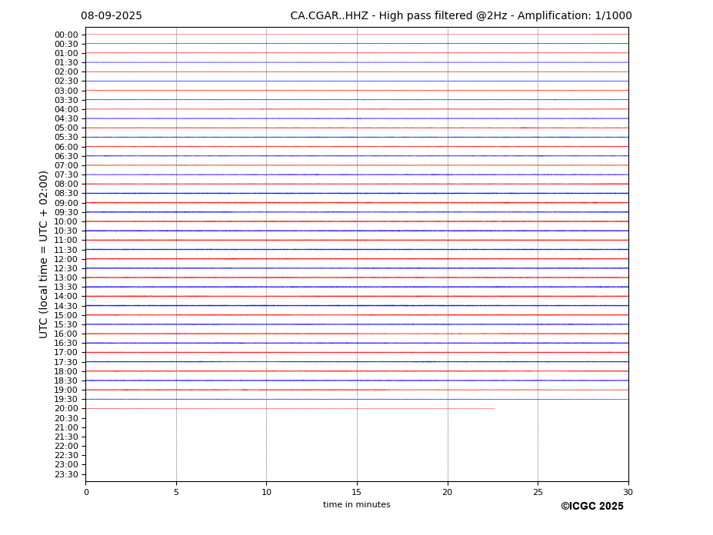Click the 17:30 time row label

[x=66, y=362]
